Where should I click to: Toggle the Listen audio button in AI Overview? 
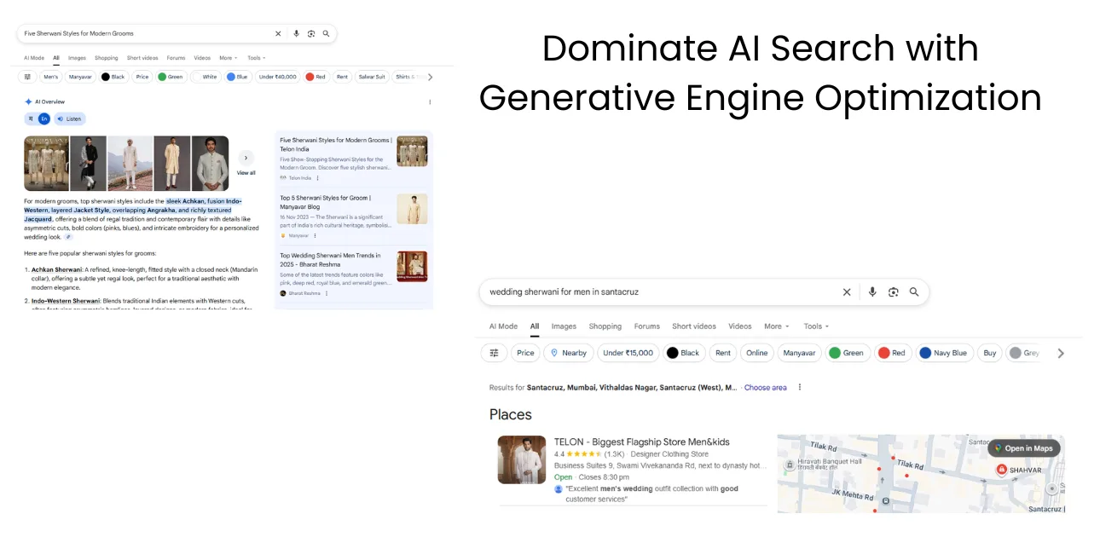click(x=69, y=118)
